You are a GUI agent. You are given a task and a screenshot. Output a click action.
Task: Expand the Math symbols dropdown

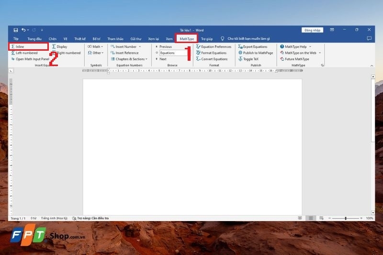pos(95,46)
